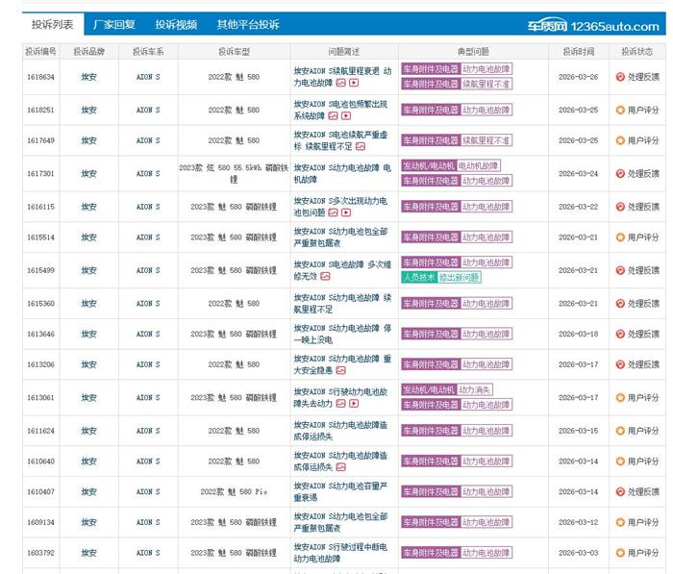Open AION S series link in row 1613646

[148, 335]
